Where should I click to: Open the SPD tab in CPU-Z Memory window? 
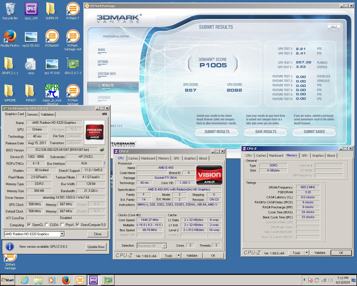[305, 156]
